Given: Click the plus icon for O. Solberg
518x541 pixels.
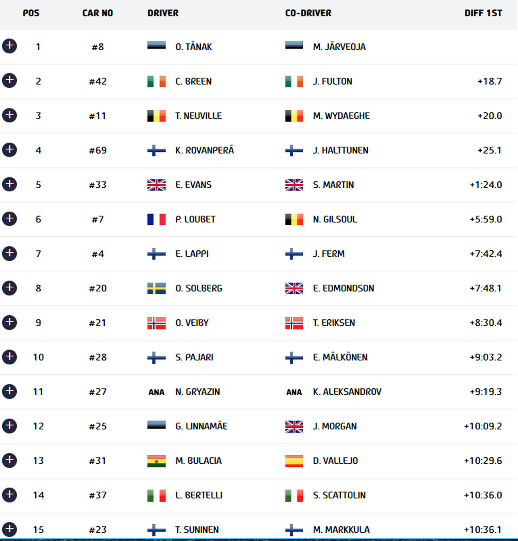Looking at the screenshot, I should pyautogui.click(x=9, y=287).
